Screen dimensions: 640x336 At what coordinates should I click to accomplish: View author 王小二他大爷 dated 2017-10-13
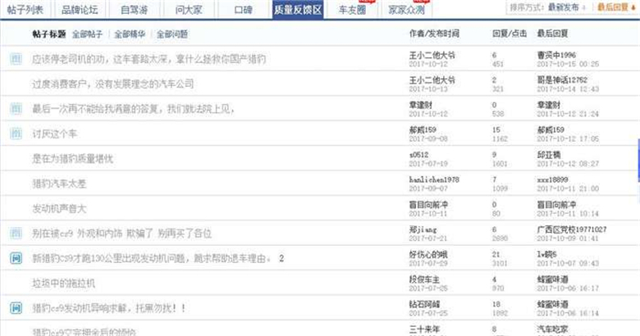pyautogui.click(x=432, y=80)
